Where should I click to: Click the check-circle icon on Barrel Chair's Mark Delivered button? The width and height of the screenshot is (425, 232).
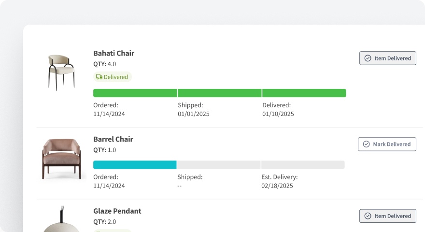click(366, 144)
